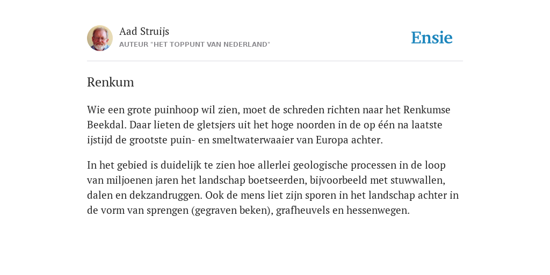Click 'dekzandruggen' in the second paragraph
Viewport: 550px width, 275px height.
click(165, 196)
